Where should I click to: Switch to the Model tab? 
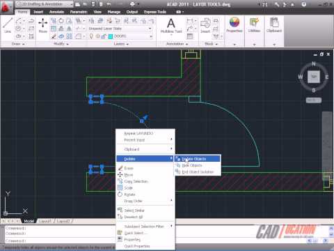click(29, 221)
